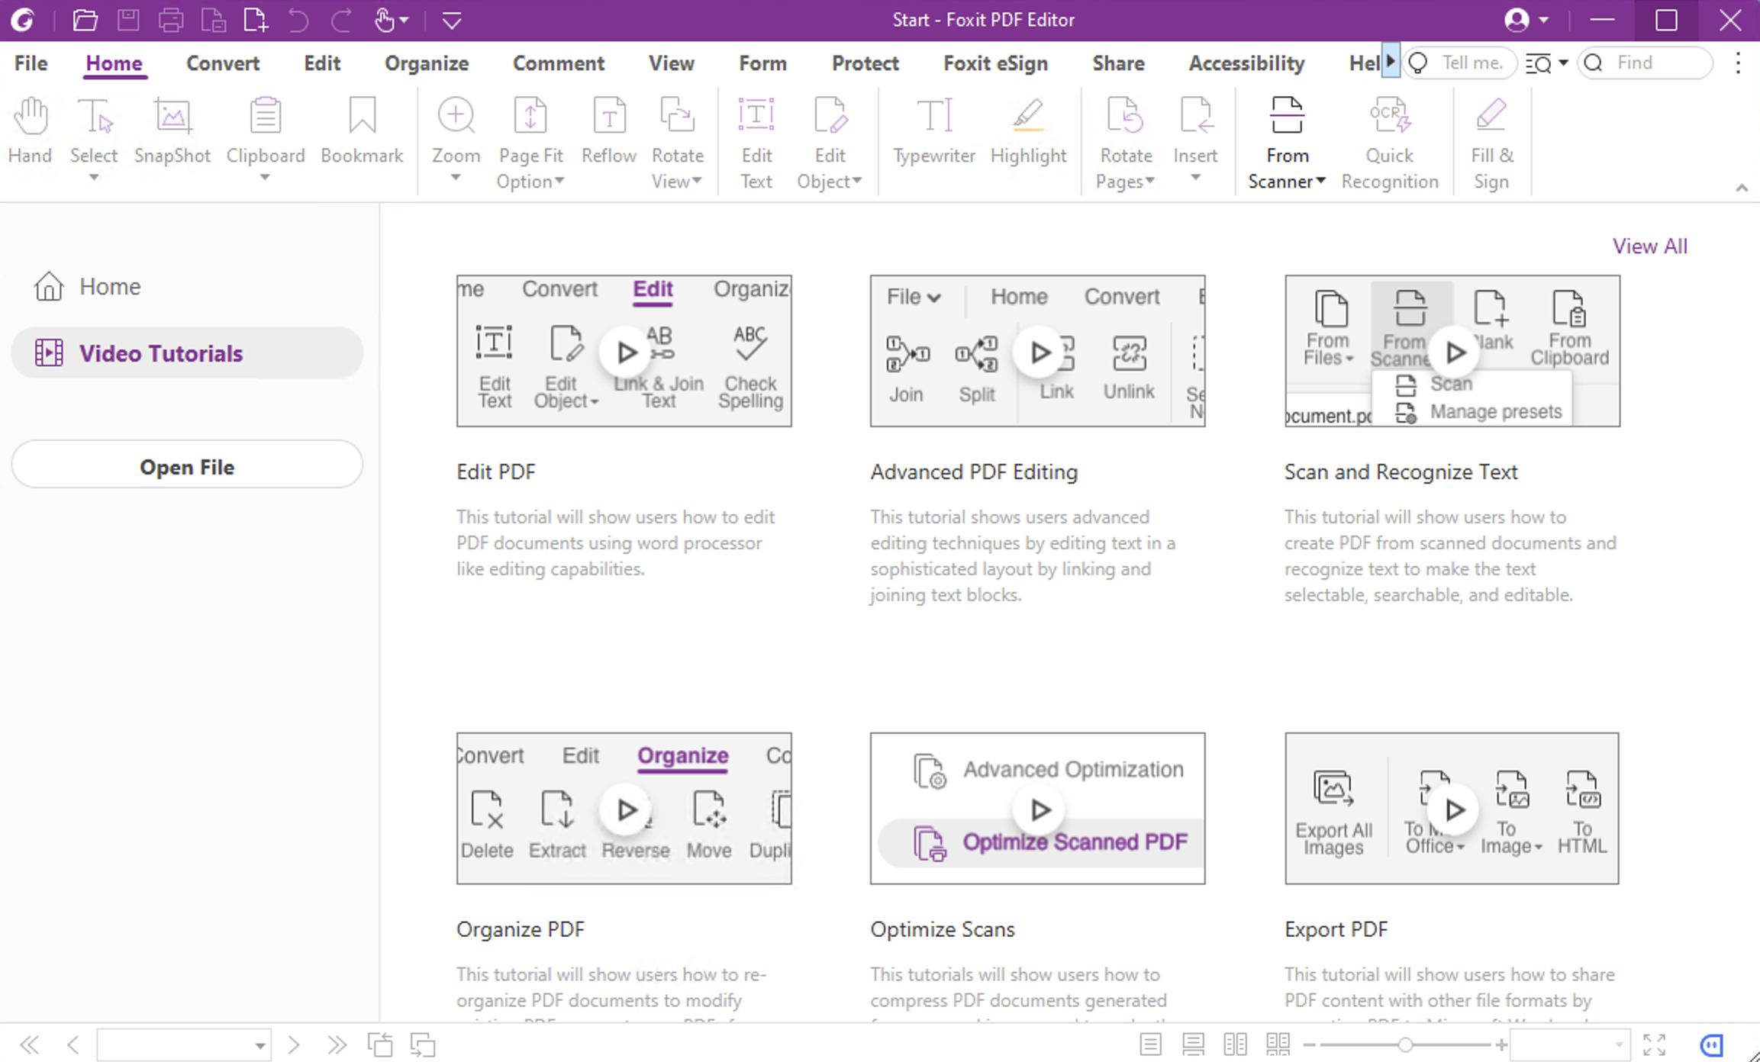
Task: Click the Save icon in quick access bar
Action: click(x=128, y=20)
